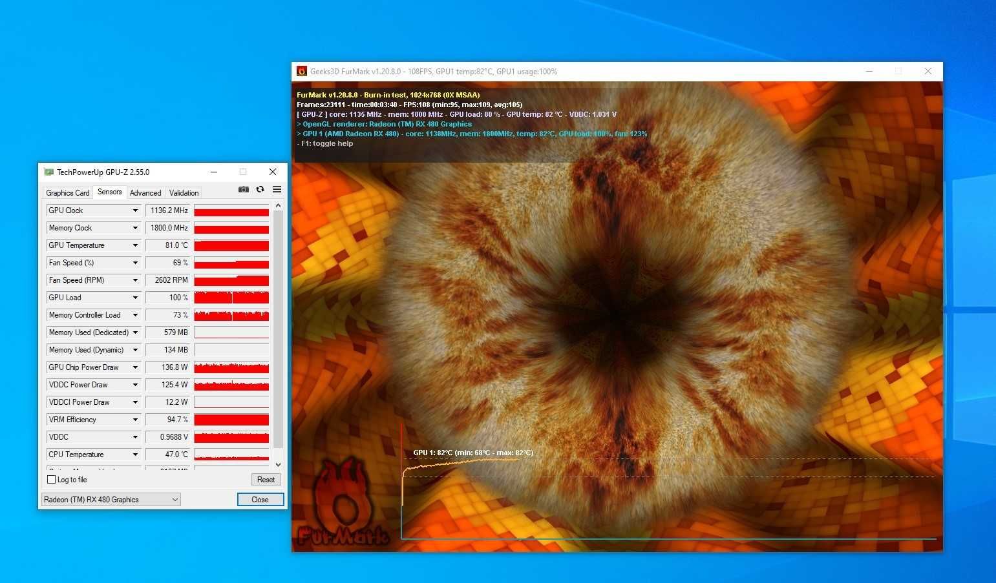Close GPU-Z with title bar X
The width and height of the screenshot is (996, 583).
tap(273, 172)
